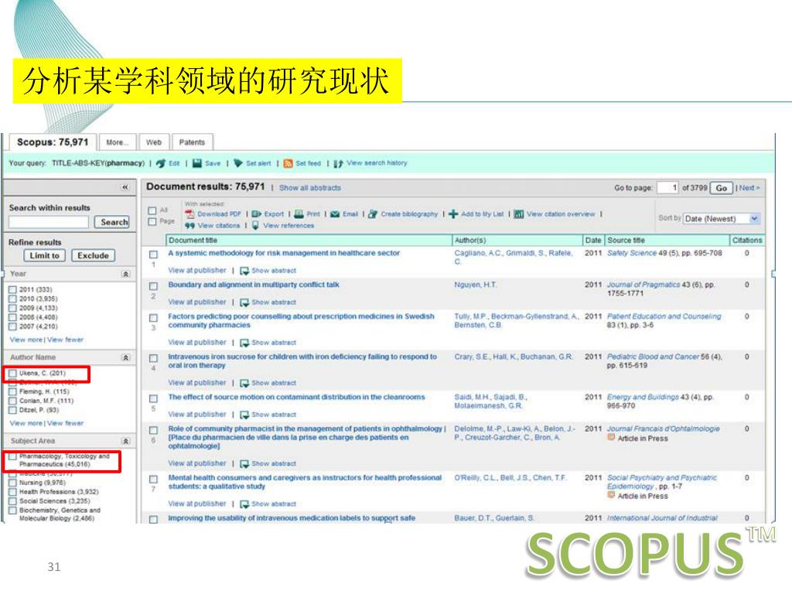Click Show abstract icon for cleanrooms article
This screenshot has height=594, width=792.
(244, 415)
